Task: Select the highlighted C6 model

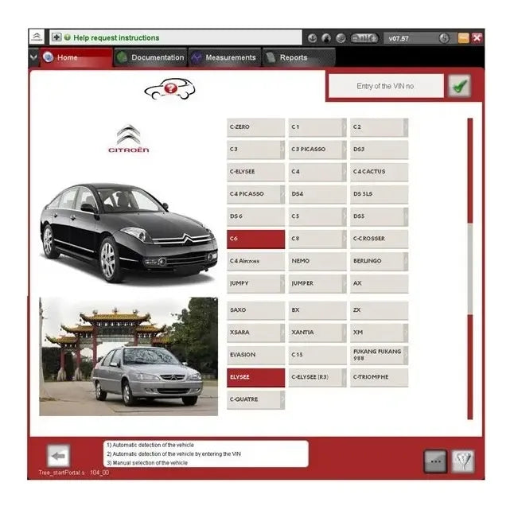Action: point(255,239)
